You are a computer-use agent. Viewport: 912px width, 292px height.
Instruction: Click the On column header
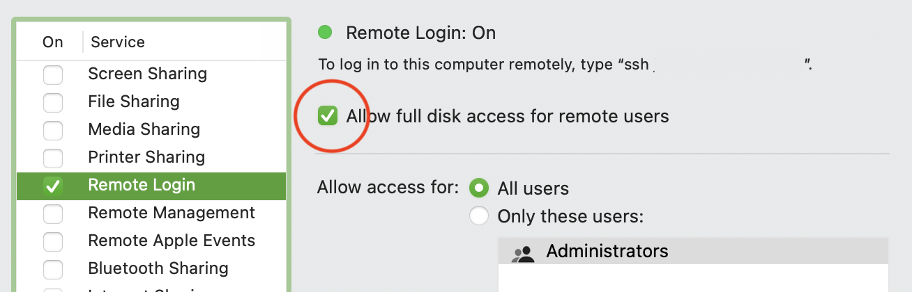[53, 42]
